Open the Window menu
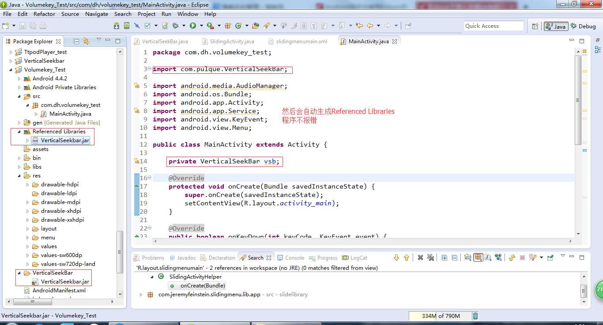Viewport: 603px width, 325px height. point(188,14)
